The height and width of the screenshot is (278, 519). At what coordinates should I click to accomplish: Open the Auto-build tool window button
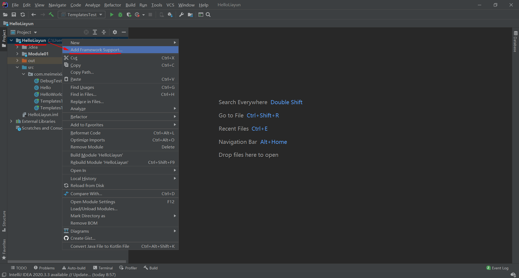74,268
